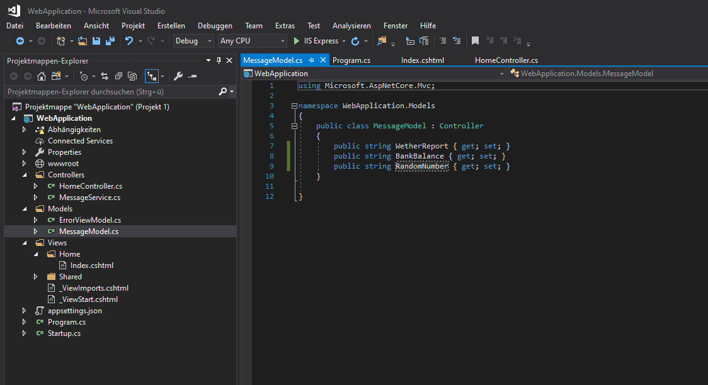Switch to the Index.cshtml tab
708x385 pixels.
pos(423,60)
